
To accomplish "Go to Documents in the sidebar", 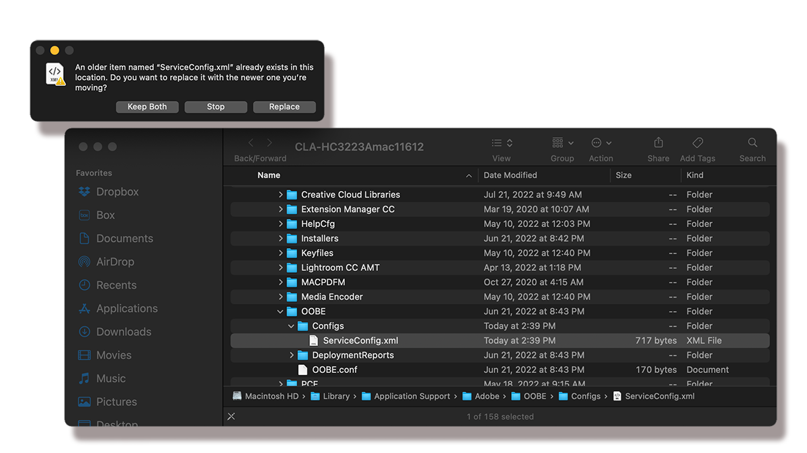I will tap(116, 239).
